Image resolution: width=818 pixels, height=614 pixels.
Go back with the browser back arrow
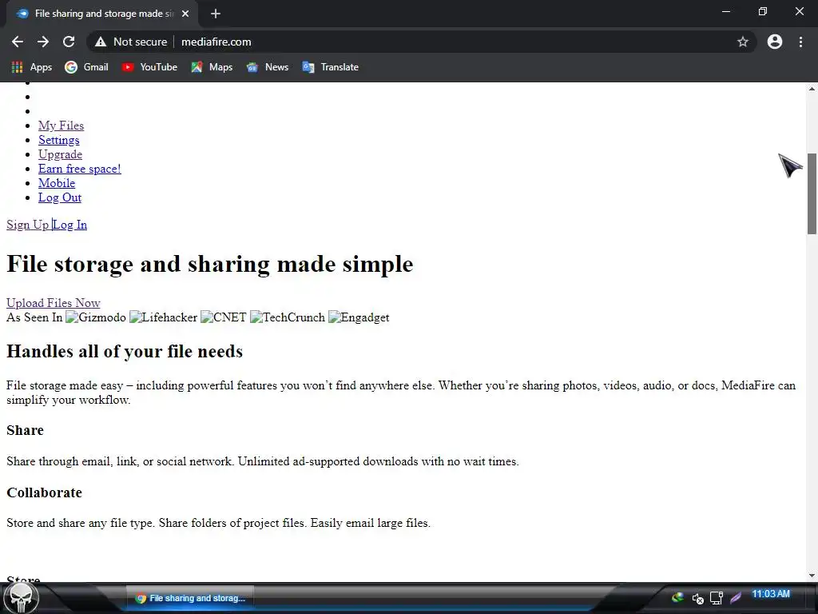coord(18,42)
